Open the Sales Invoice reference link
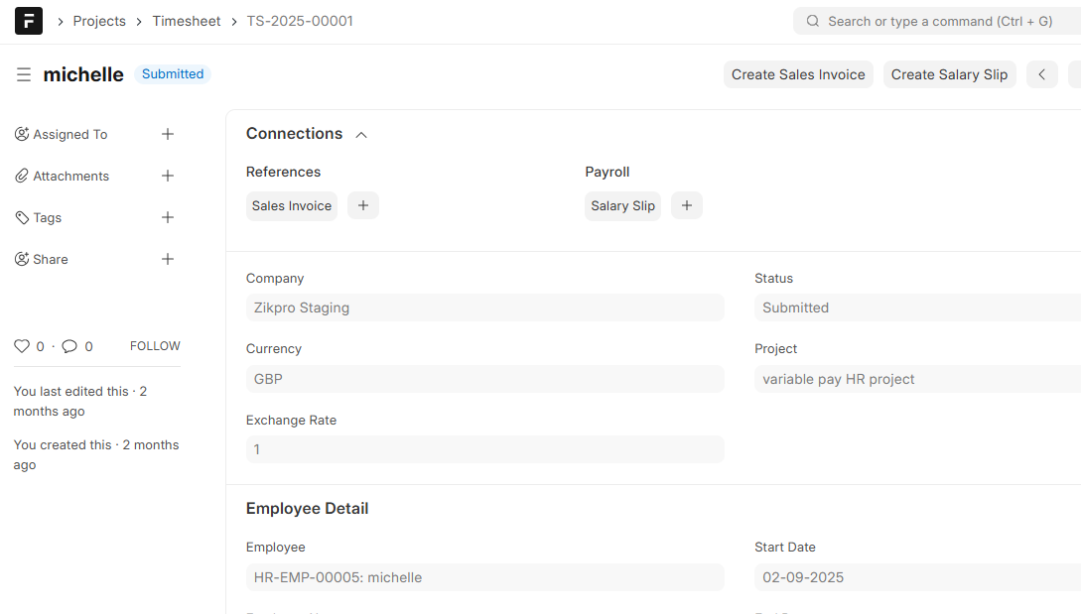Viewport: 1081px width, 614px height. (292, 206)
